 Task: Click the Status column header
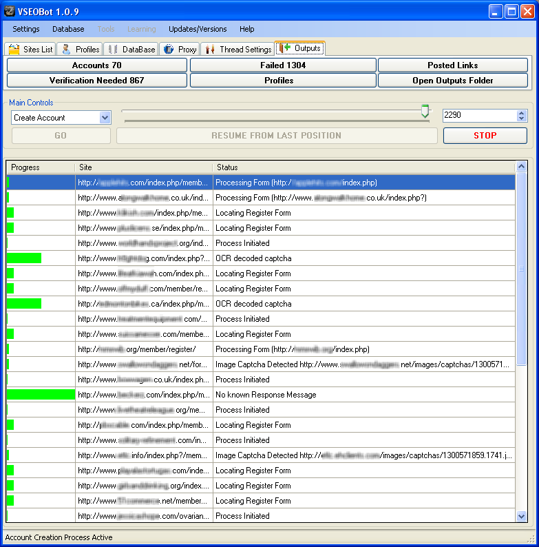364,167
